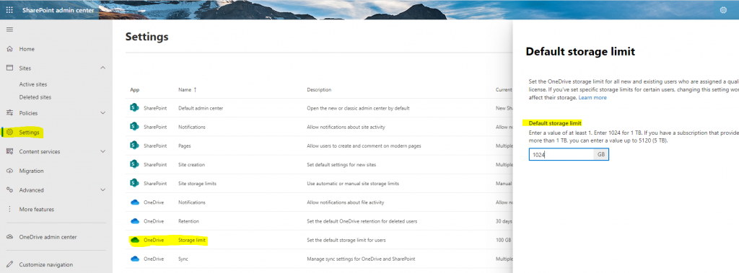Open the Site storage limits setting
The height and width of the screenshot is (273, 739).
click(197, 184)
